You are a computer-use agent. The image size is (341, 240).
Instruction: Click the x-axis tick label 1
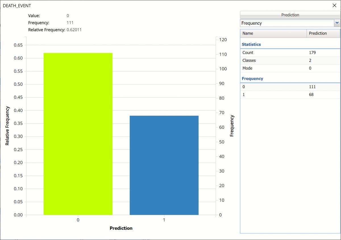click(x=164, y=220)
